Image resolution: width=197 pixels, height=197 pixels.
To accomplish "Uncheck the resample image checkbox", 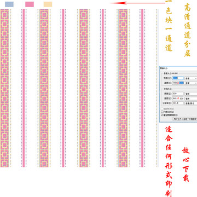I will click(x=162, y=115).
